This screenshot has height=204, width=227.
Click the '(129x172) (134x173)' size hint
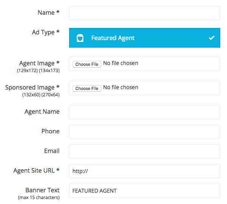[39, 71]
